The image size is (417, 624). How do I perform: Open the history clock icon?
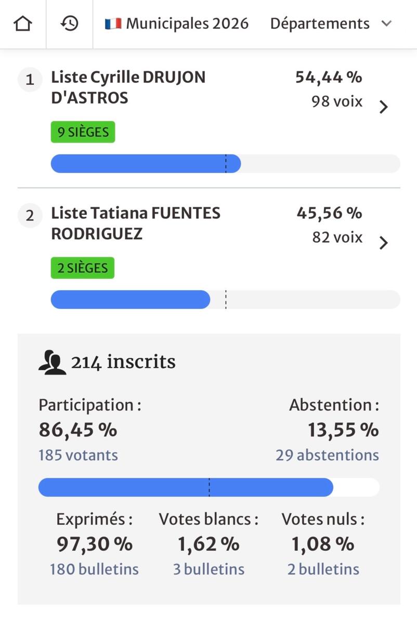69,24
